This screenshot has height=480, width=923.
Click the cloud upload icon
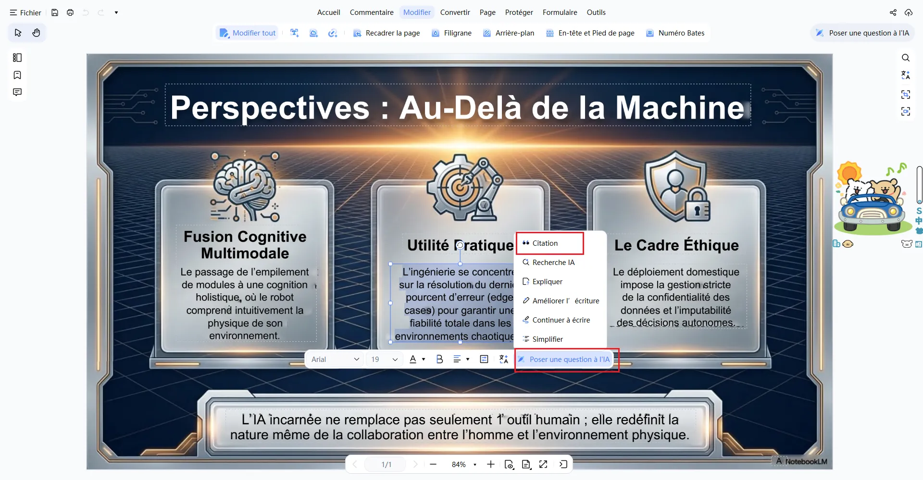pyautogui.click(x=908, y=12)
